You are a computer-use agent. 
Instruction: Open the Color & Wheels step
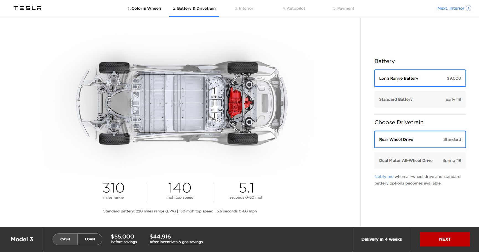tap(144, 8)
